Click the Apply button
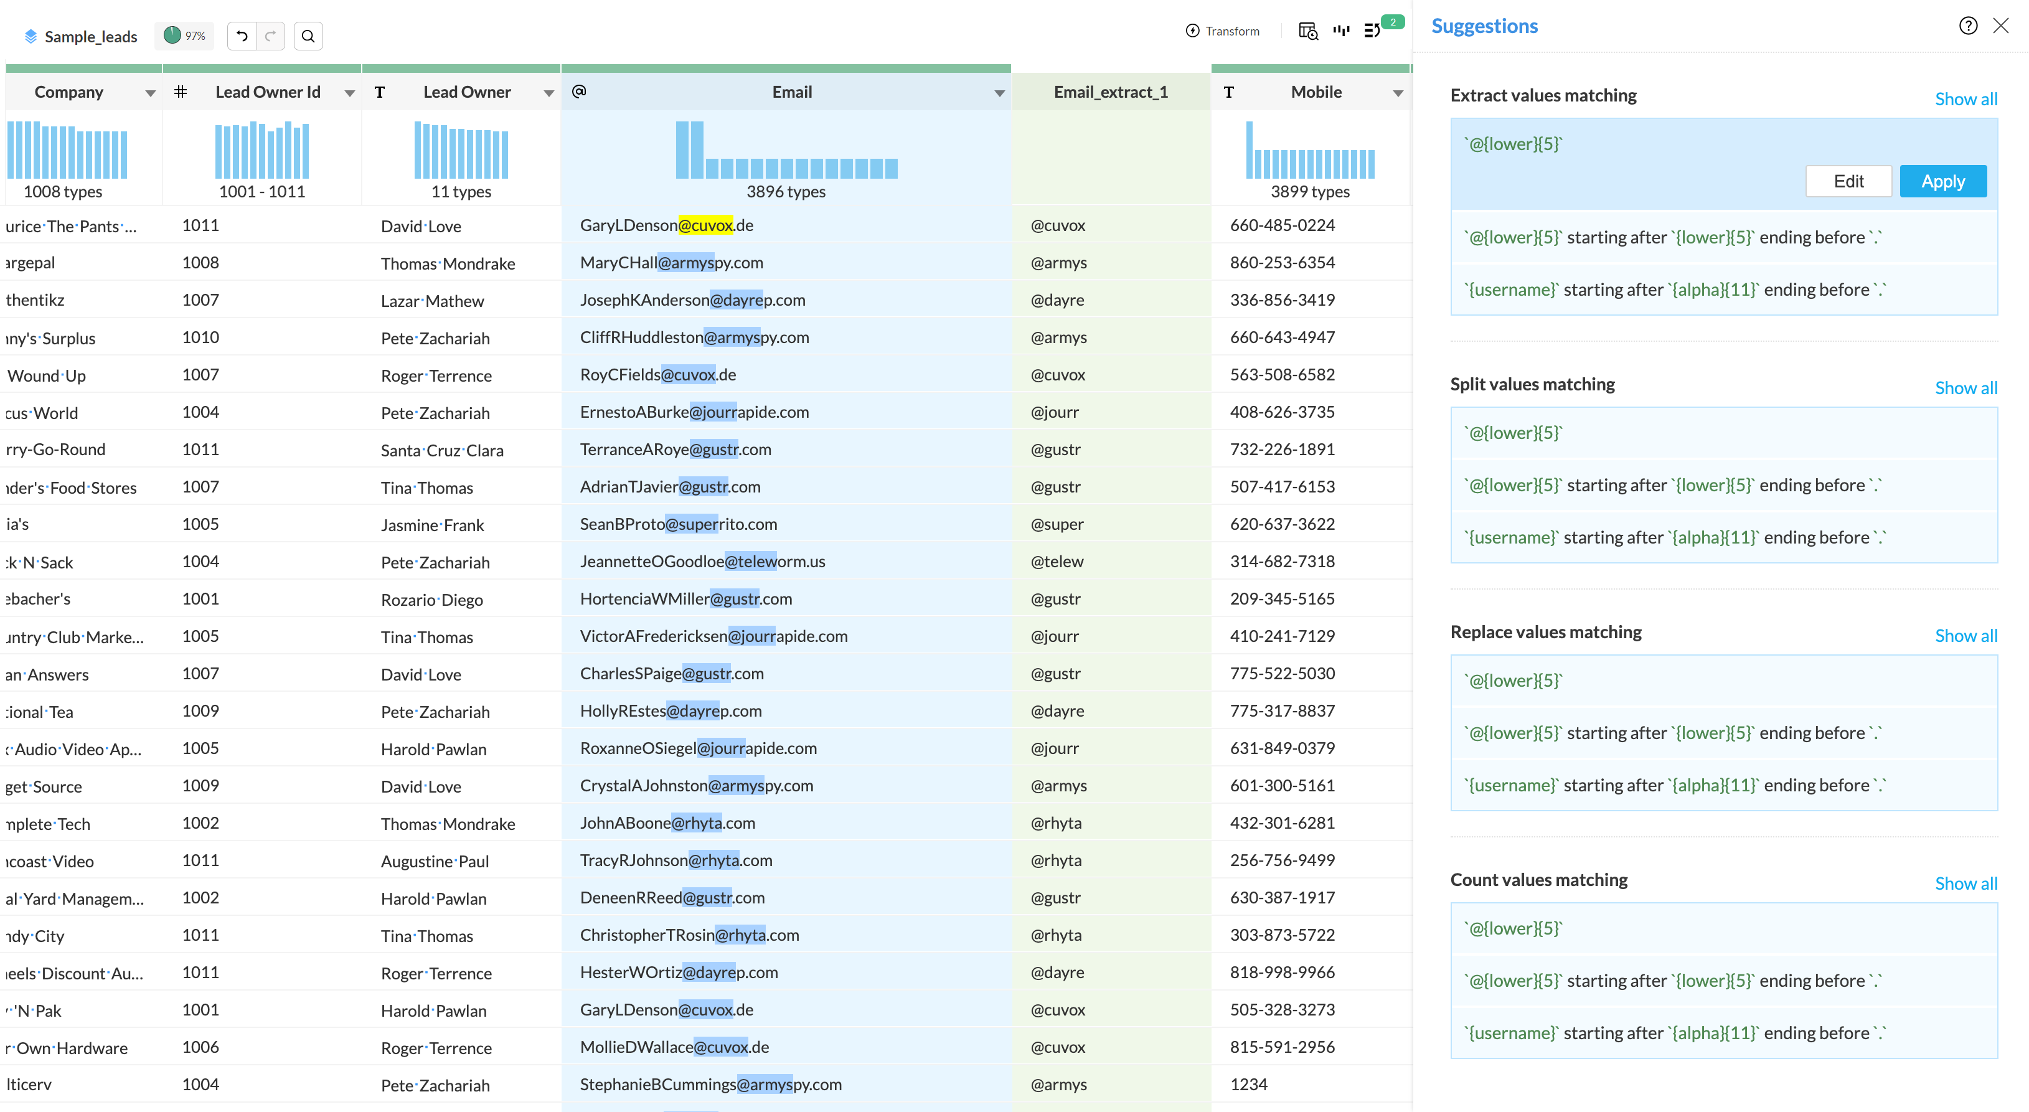The height and width of the screenshot is (1112, 2029). (x=1942, y=181)
